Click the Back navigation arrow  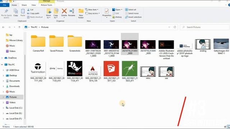click(3, 27)
